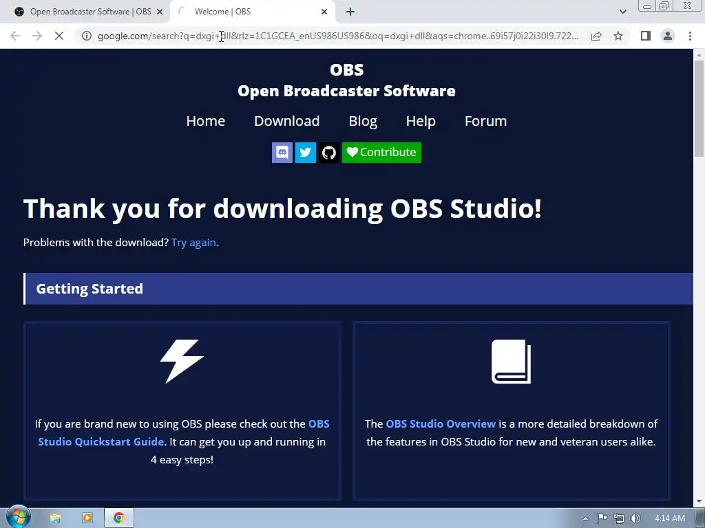Open Windows Explorer from the taskbar
This screenshot has height=528, width=705.
(55, 518)
